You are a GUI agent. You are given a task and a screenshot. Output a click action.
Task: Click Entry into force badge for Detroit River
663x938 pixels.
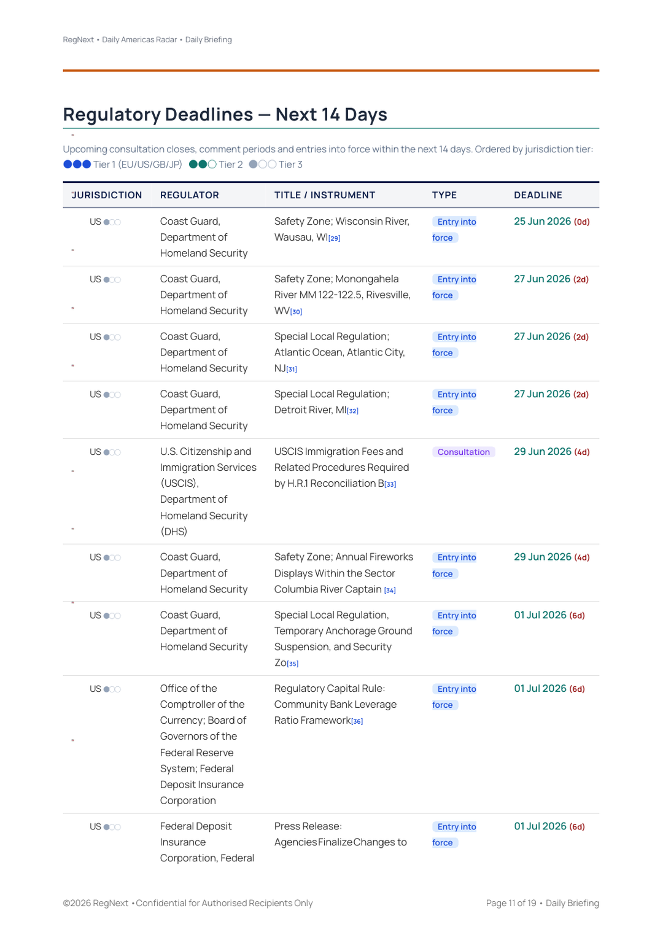pos(456,403)
